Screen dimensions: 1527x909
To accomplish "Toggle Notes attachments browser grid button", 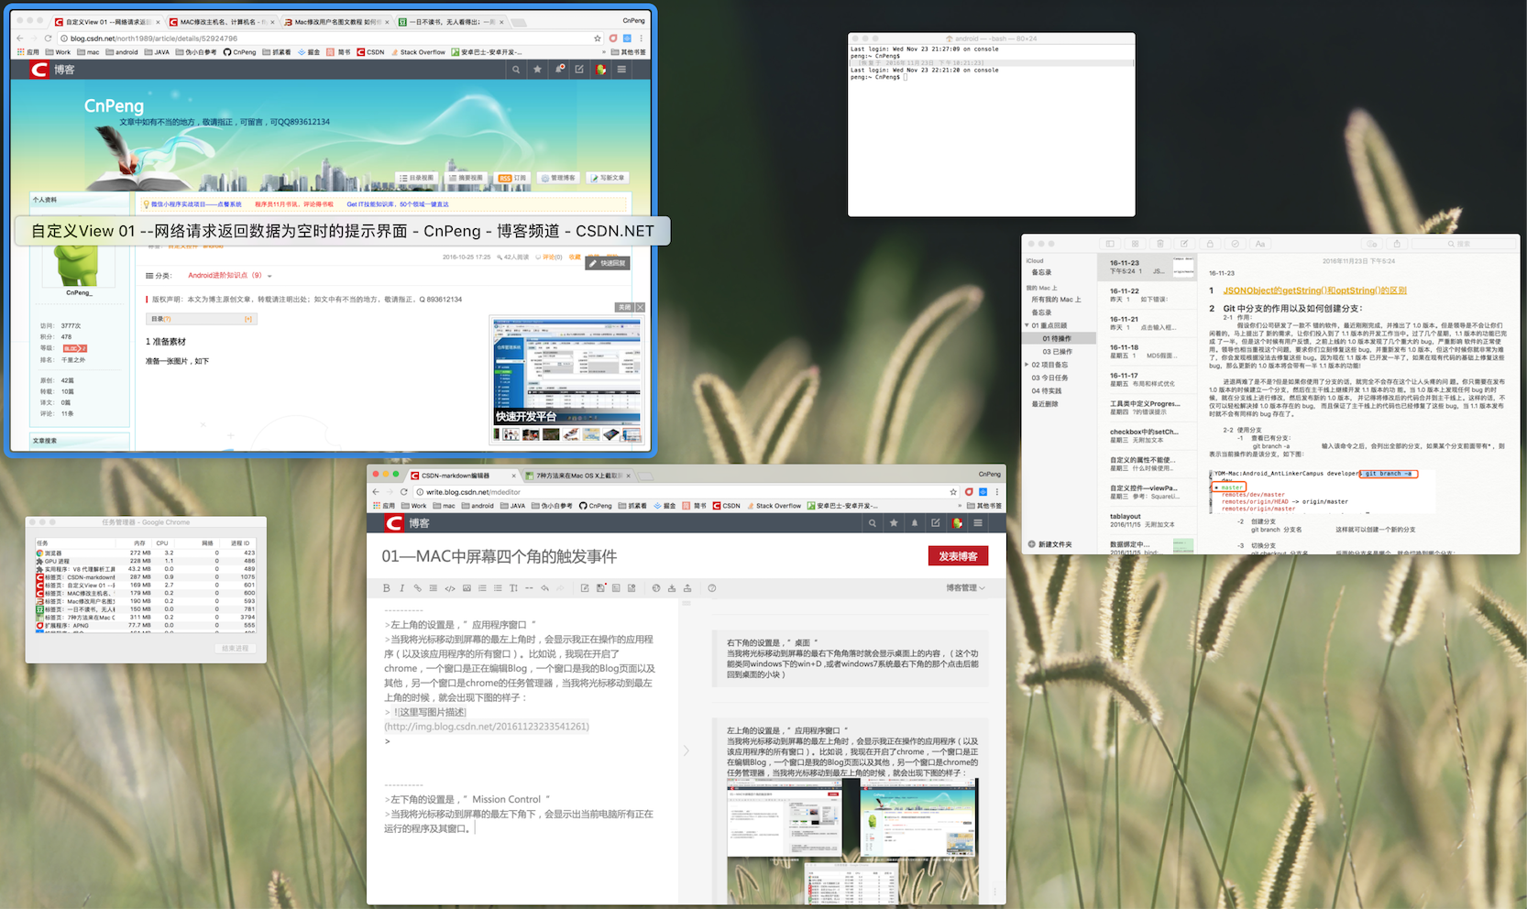I will [x=1135, y=244].
